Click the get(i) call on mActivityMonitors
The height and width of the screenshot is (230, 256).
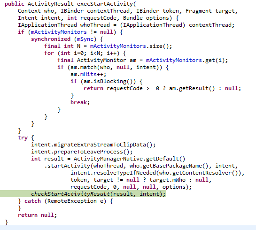215,60
